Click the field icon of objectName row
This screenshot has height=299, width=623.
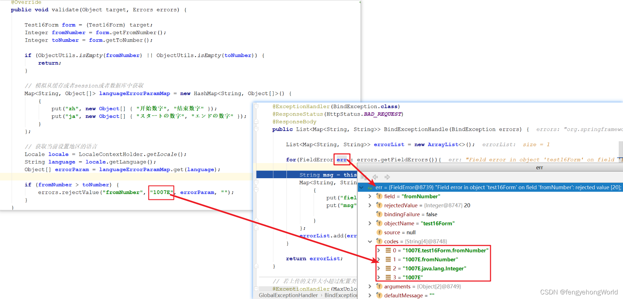[379, 223]
